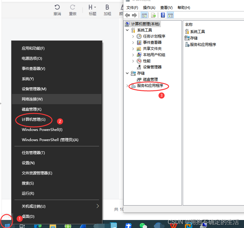The image size is (244, 228).
Task: Select 性能 in the tree
Action: click(147, 61)
